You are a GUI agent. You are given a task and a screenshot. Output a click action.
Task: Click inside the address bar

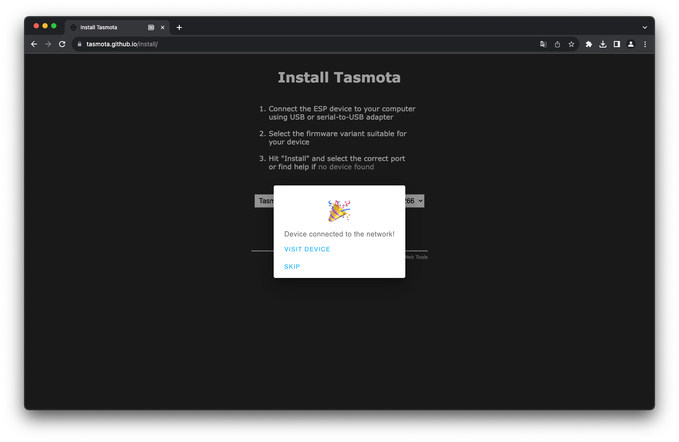tap(262, 44)
